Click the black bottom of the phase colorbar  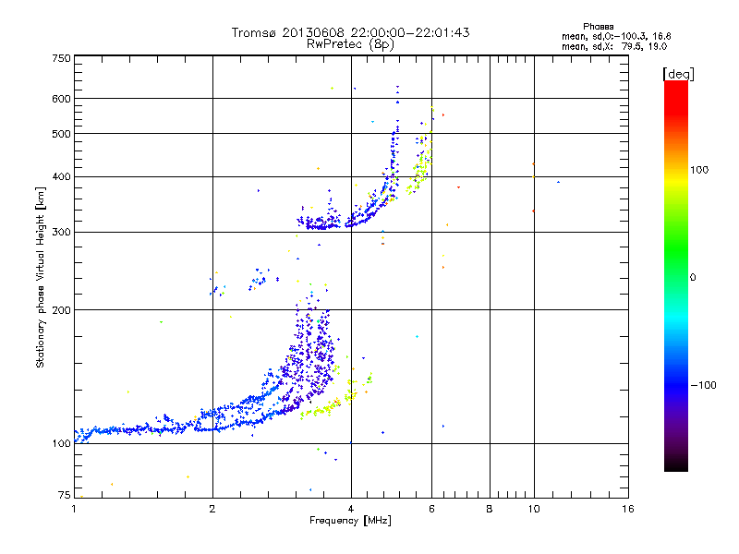pyautogui.click(x=676, y=464)
